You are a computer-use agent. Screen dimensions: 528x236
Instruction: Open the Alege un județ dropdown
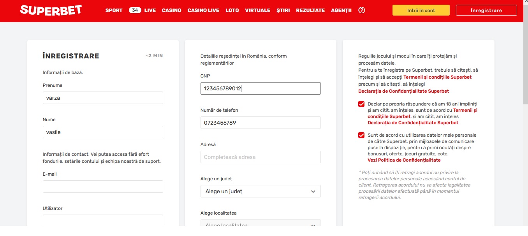[260, 191]
